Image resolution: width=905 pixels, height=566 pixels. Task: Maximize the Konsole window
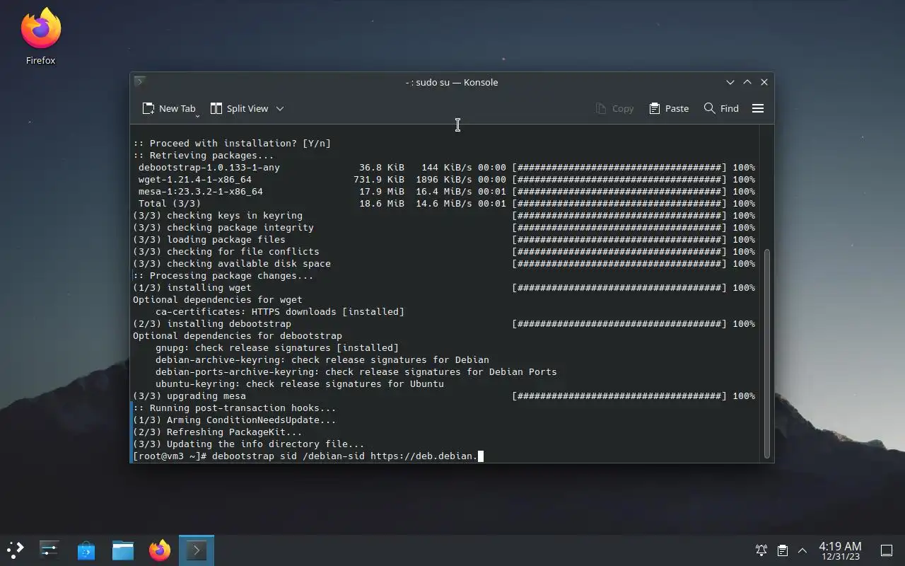(x=747, y=82)
